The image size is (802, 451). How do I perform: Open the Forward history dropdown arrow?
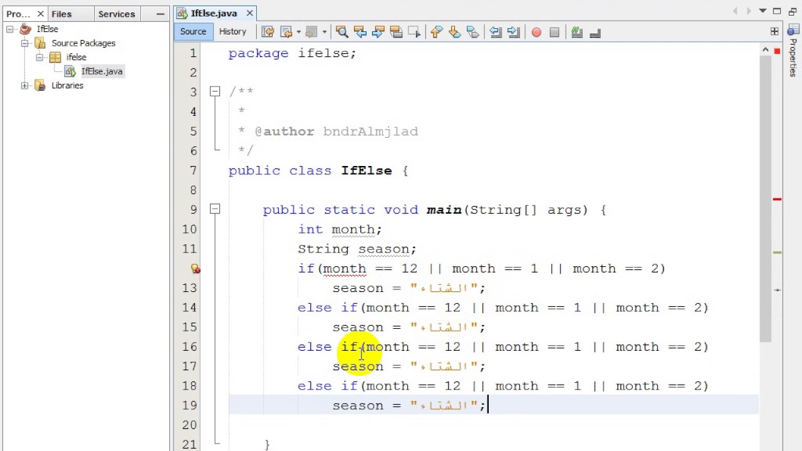click(x=324, y=32)
